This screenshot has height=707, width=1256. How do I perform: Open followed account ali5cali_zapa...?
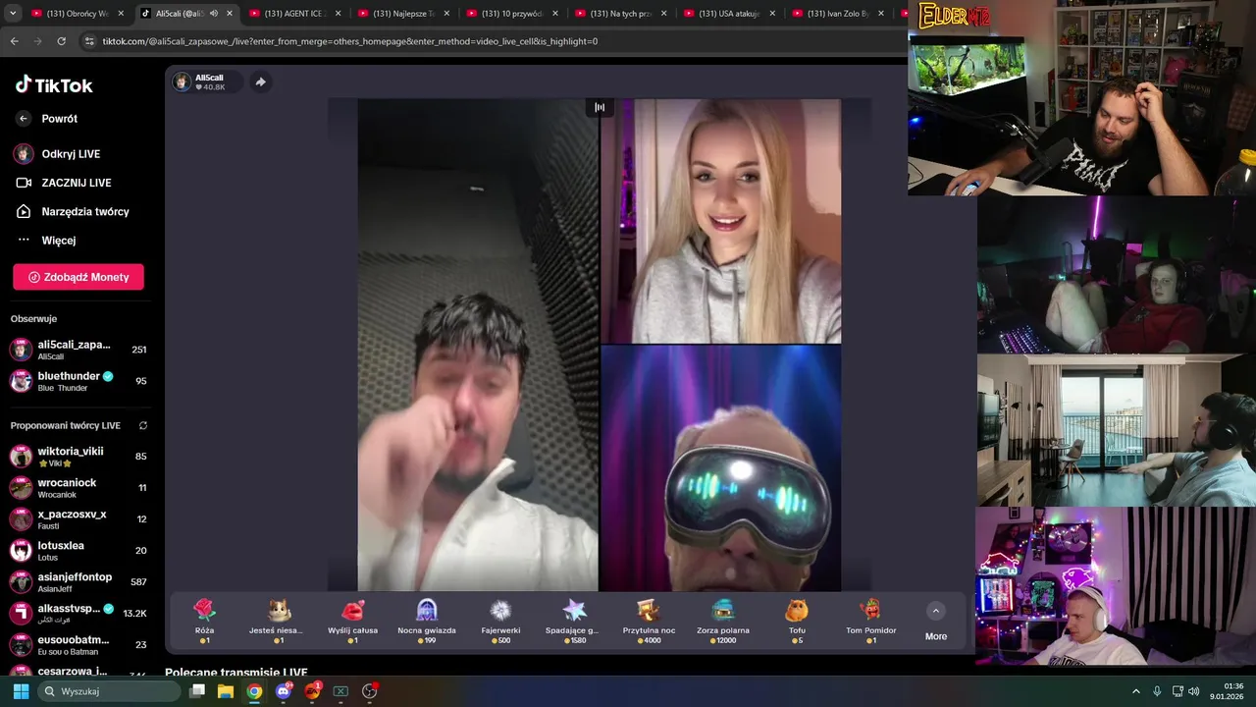click(77, 350)
